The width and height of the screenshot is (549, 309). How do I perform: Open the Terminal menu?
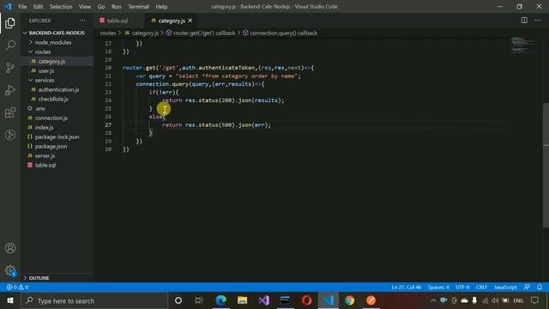click(138, 6)
